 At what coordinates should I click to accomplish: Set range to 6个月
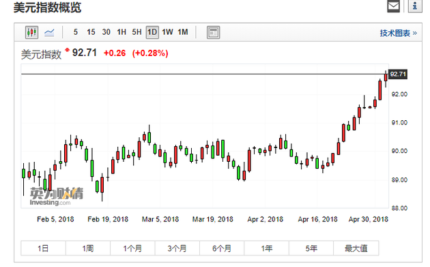tap(222, 249)
